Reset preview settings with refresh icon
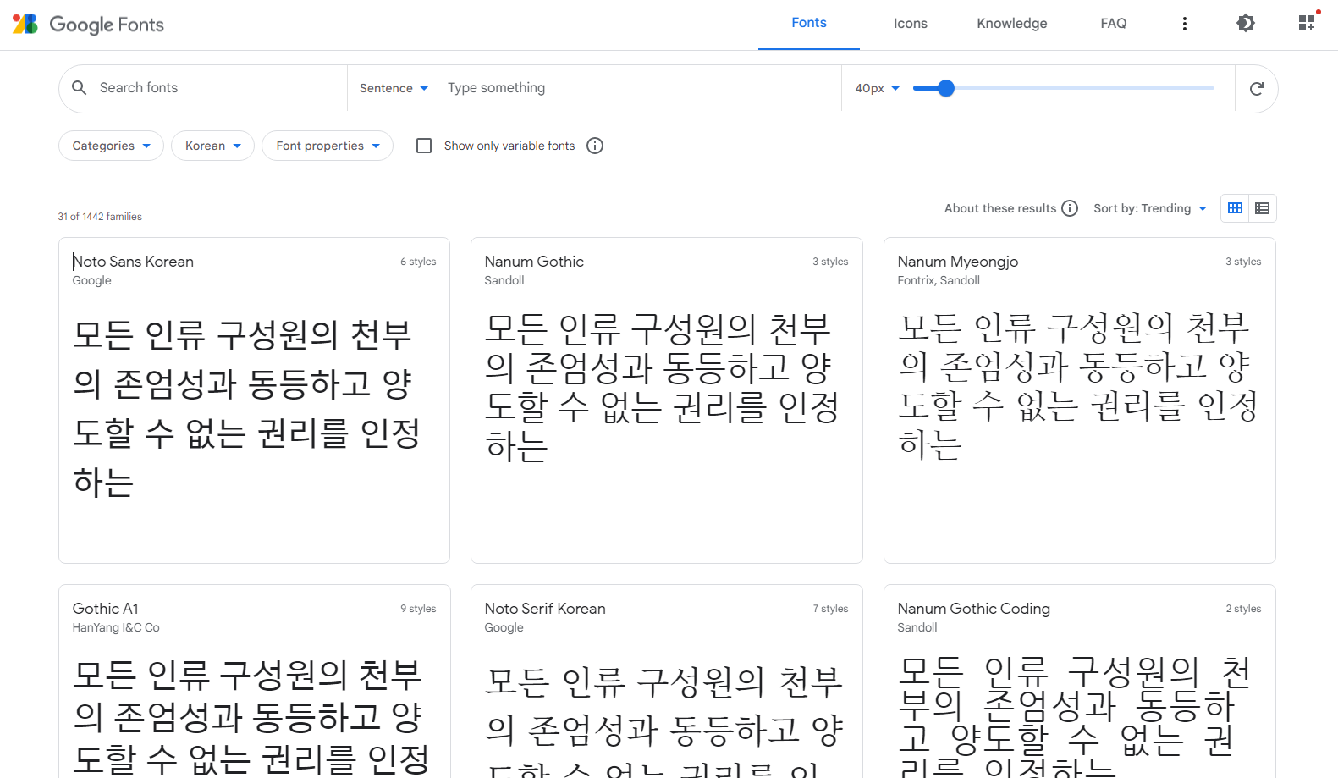This screenshot has height=778, width=1338. click(x=1257, y=89)
